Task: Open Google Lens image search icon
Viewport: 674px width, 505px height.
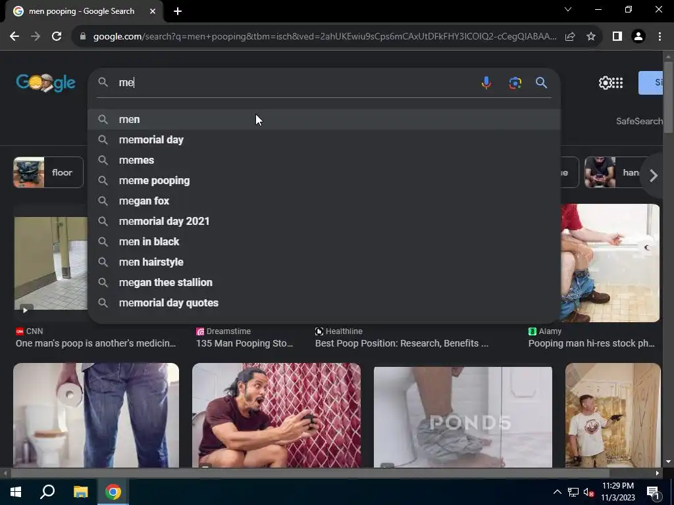Action: [515, 82]
